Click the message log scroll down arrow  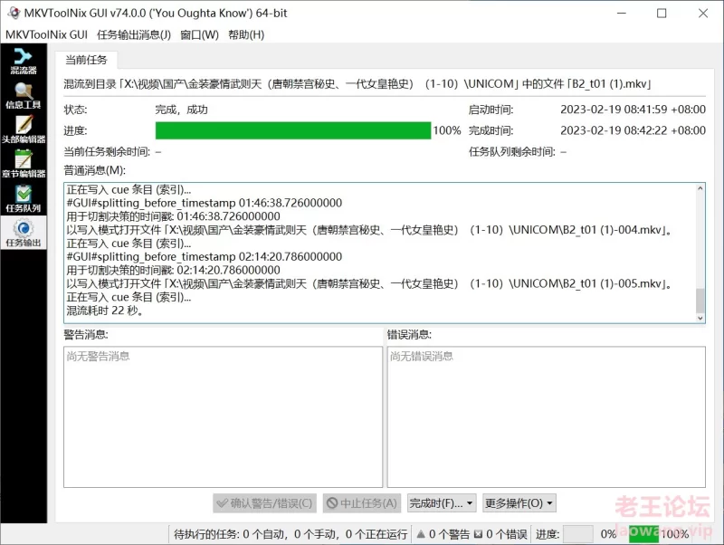point(700,318)
